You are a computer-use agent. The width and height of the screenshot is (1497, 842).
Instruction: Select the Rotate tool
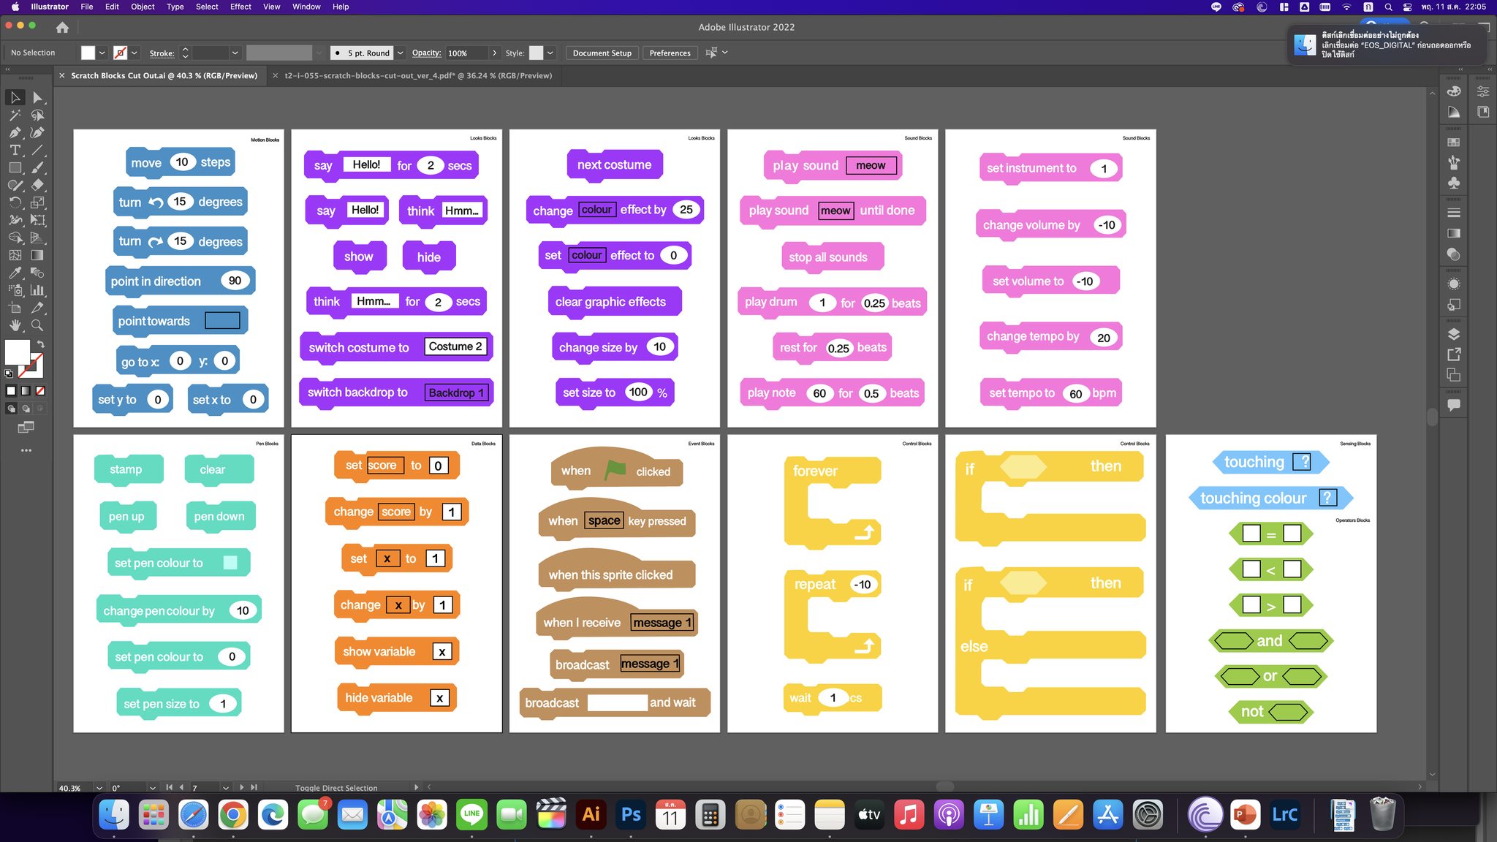coord(15,202)
